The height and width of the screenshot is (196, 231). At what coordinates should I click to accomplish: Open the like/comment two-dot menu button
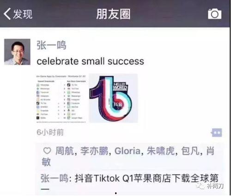(217, 133)
